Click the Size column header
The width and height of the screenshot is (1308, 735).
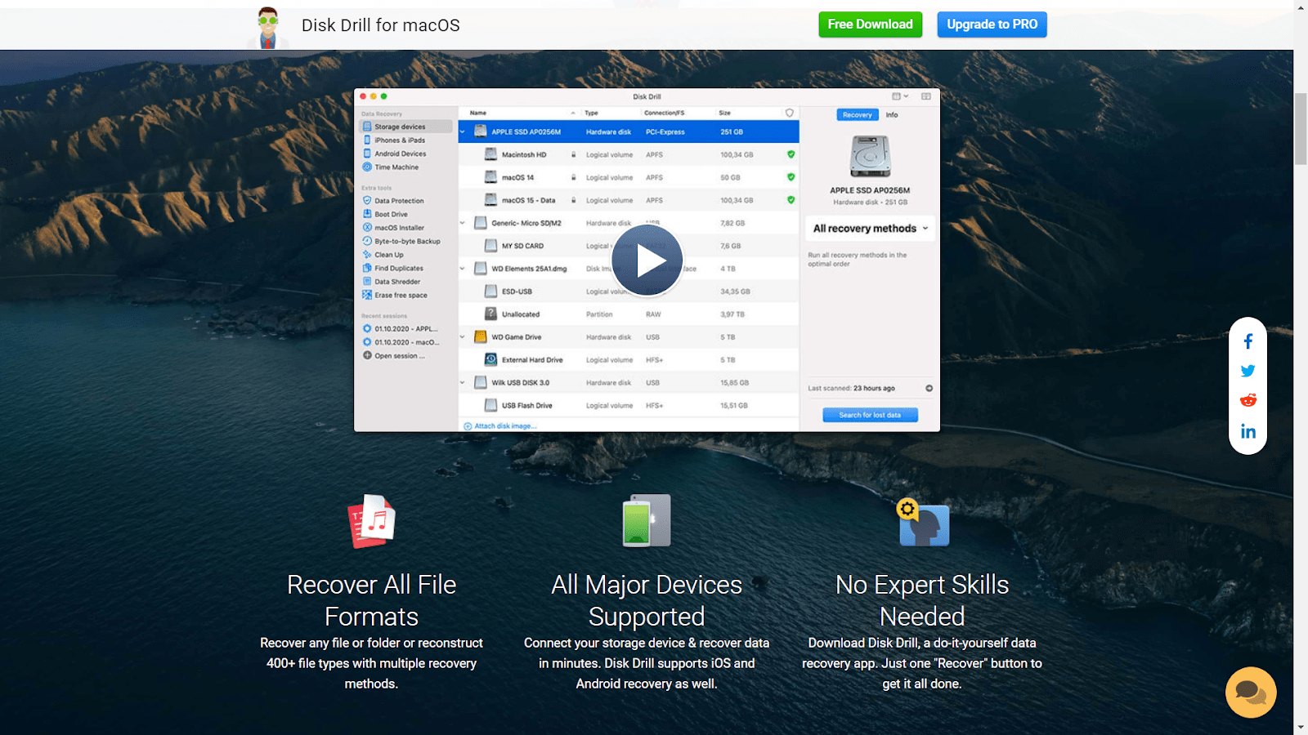coord(725,113)
